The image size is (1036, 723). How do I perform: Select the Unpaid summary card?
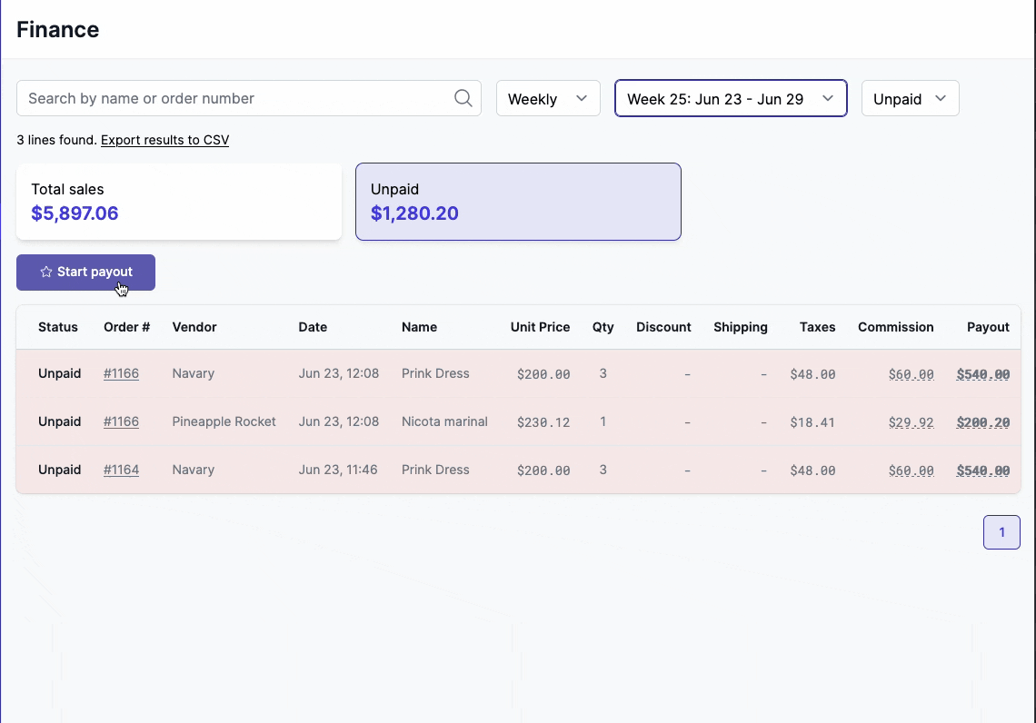point(518,201)
